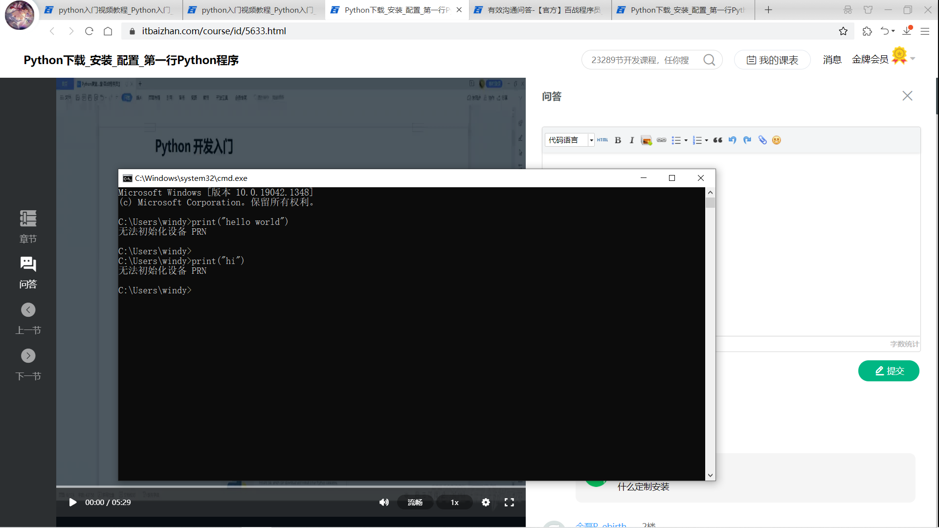The height and width of the screenshot is (528, 939).
Task: Open video player settings gear
Action: [x=486, y=502]
